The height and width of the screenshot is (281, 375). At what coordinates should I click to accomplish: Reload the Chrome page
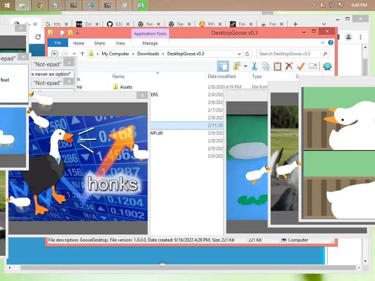[x=38, y=37]
